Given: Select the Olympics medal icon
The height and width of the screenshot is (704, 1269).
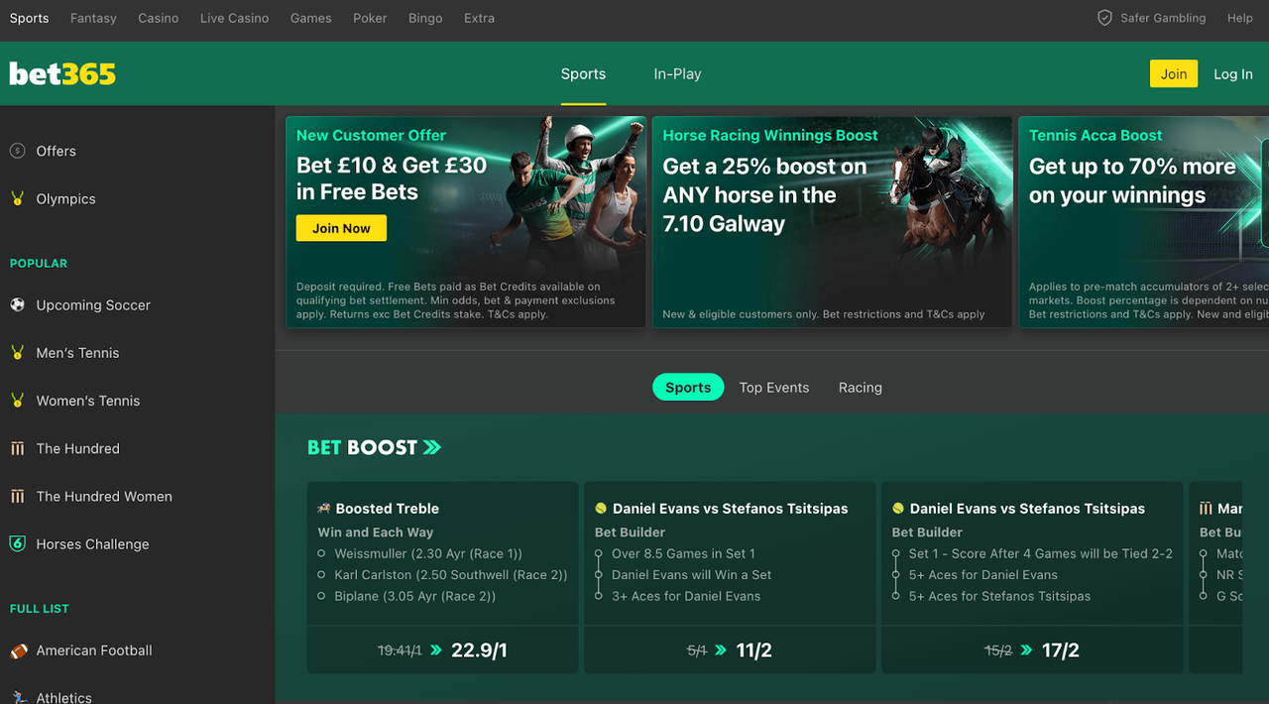Looking at the screenshot, I should tap(17, 198).
